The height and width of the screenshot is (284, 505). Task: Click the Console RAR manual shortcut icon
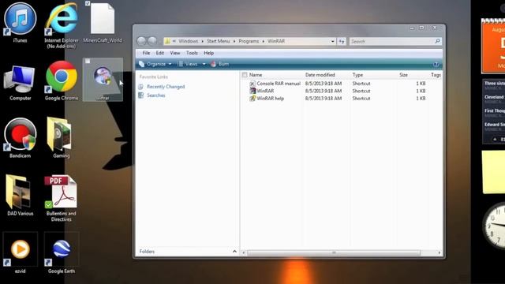click(252, 84)
